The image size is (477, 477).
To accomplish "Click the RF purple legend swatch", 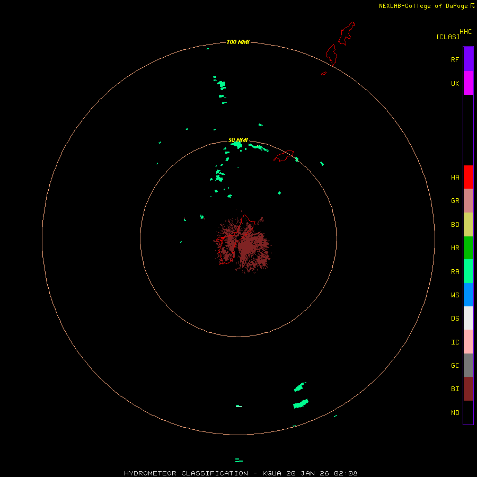I will [x=468, y=59].
